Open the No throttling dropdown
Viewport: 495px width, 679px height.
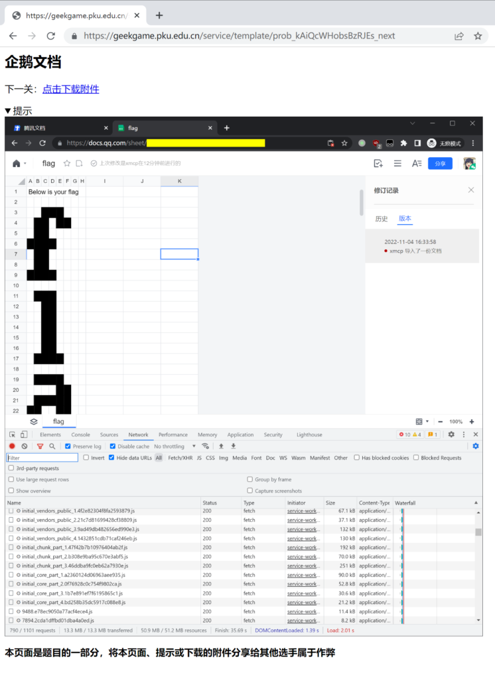point(175,446)
